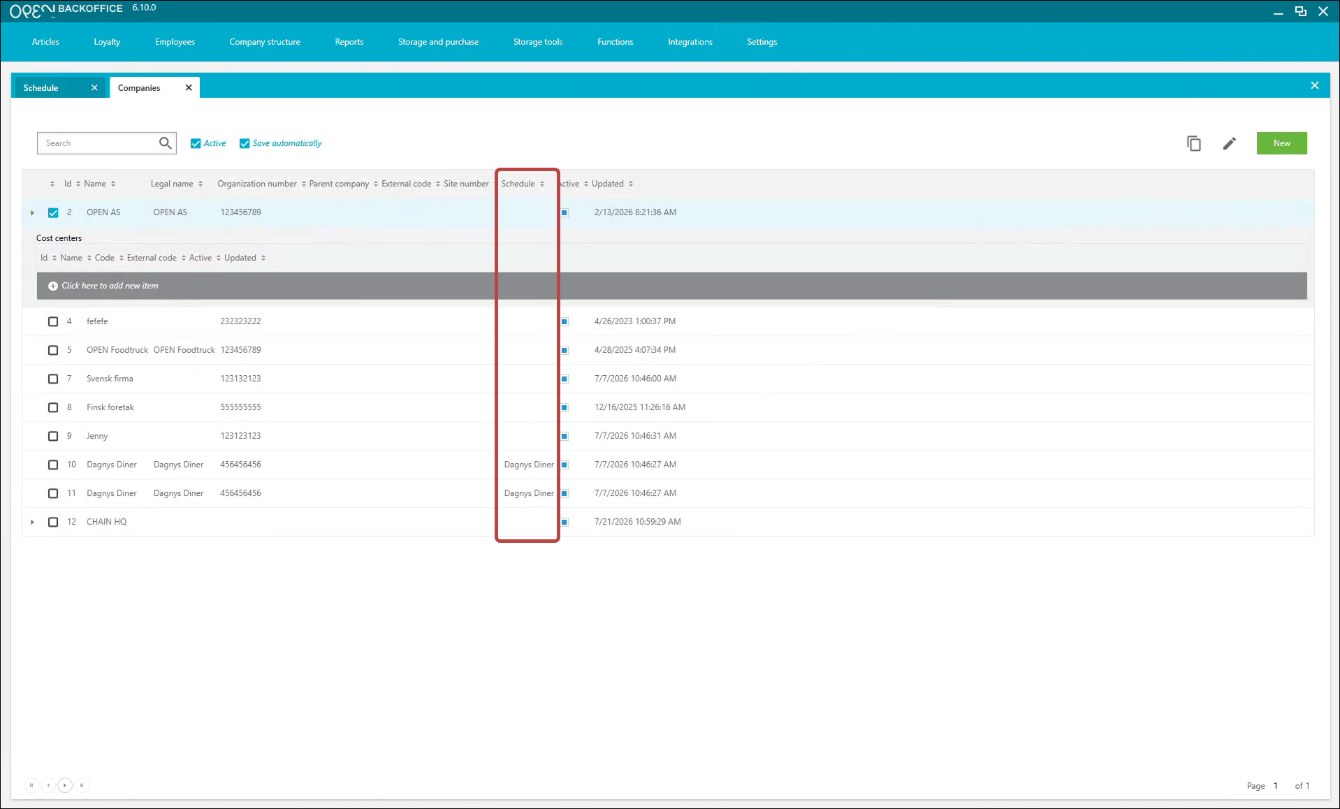
Task: Open the Storage tools menu
Action: [x=538, y=42]
